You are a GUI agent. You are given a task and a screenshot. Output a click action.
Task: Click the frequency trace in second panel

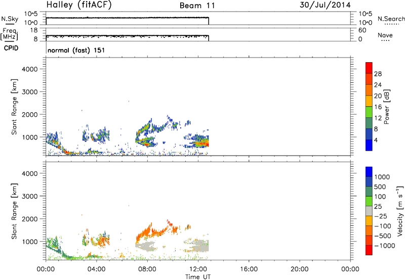point(128,35)
